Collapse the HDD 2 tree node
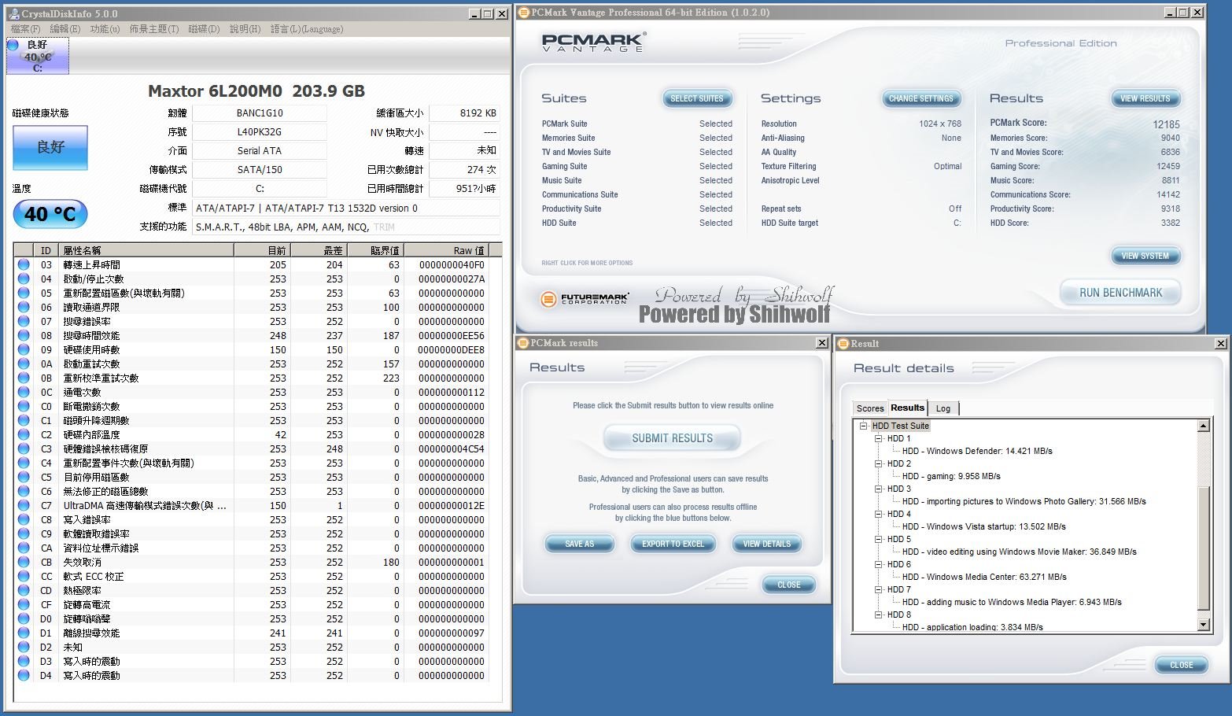The image size is (1232, 716). point(879,464)
